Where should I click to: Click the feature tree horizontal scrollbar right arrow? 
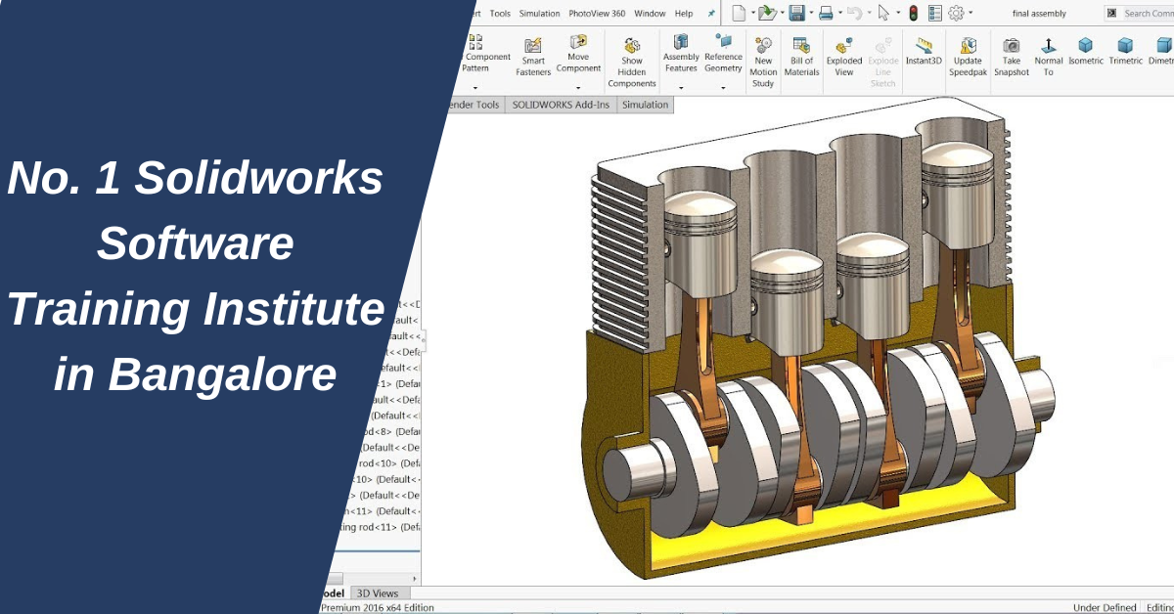point(416,578)
